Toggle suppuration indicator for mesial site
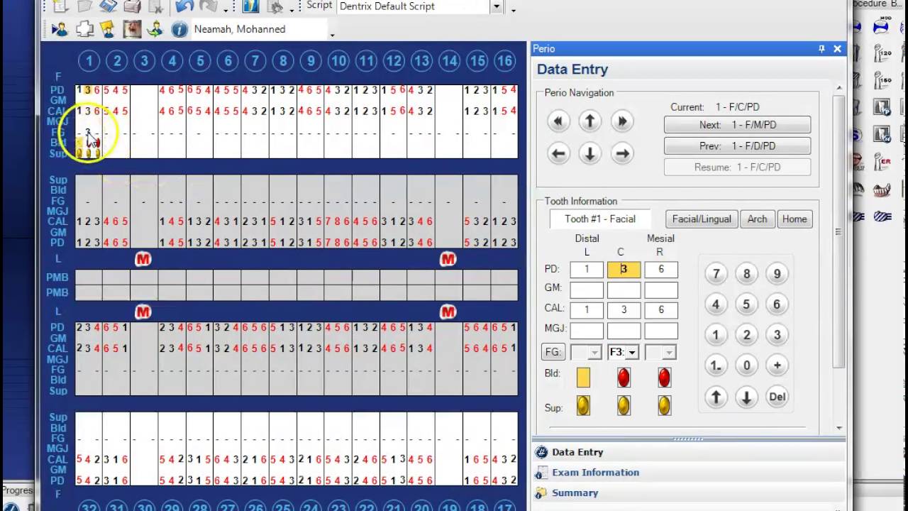 [664, 406]
